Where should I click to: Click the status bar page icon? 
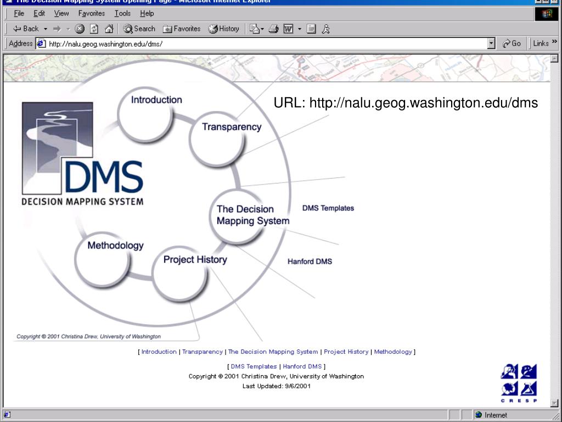(7, 415)
